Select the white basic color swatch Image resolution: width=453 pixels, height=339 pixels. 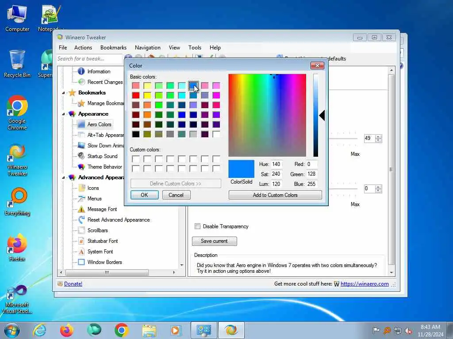[216, 134]
